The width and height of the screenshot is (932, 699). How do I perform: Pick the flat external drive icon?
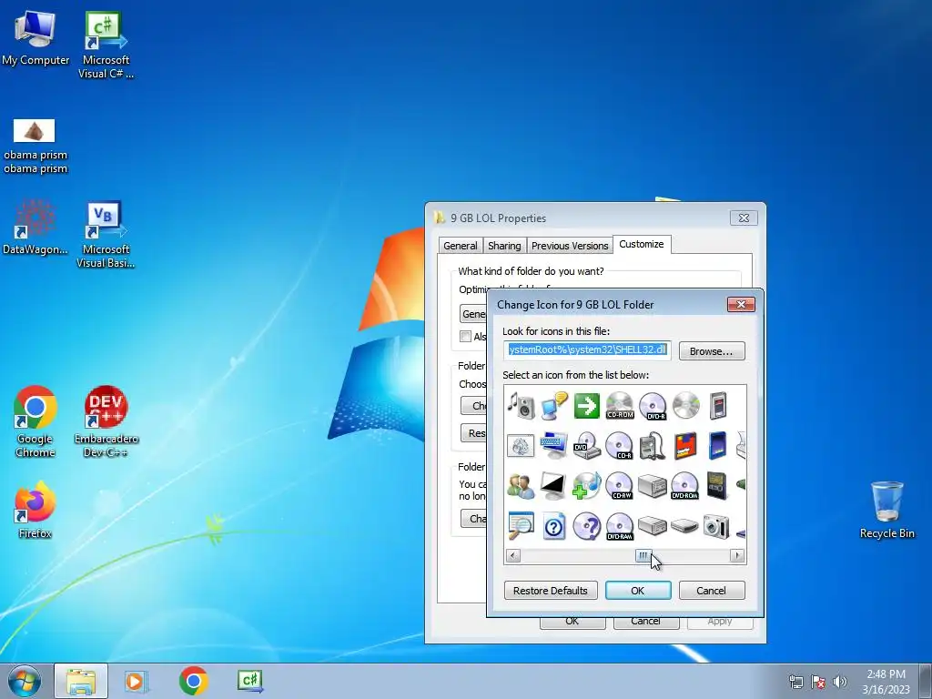[x=685, y=526]
